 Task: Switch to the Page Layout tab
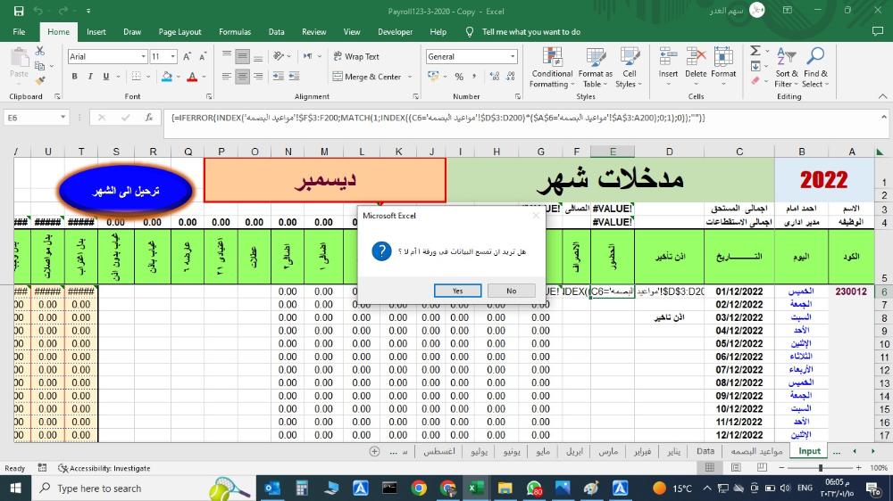180,32
